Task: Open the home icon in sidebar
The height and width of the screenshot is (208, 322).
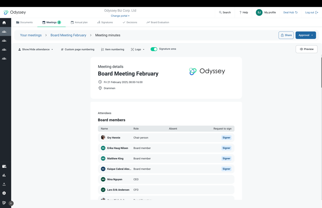Action: coord(4,23)
